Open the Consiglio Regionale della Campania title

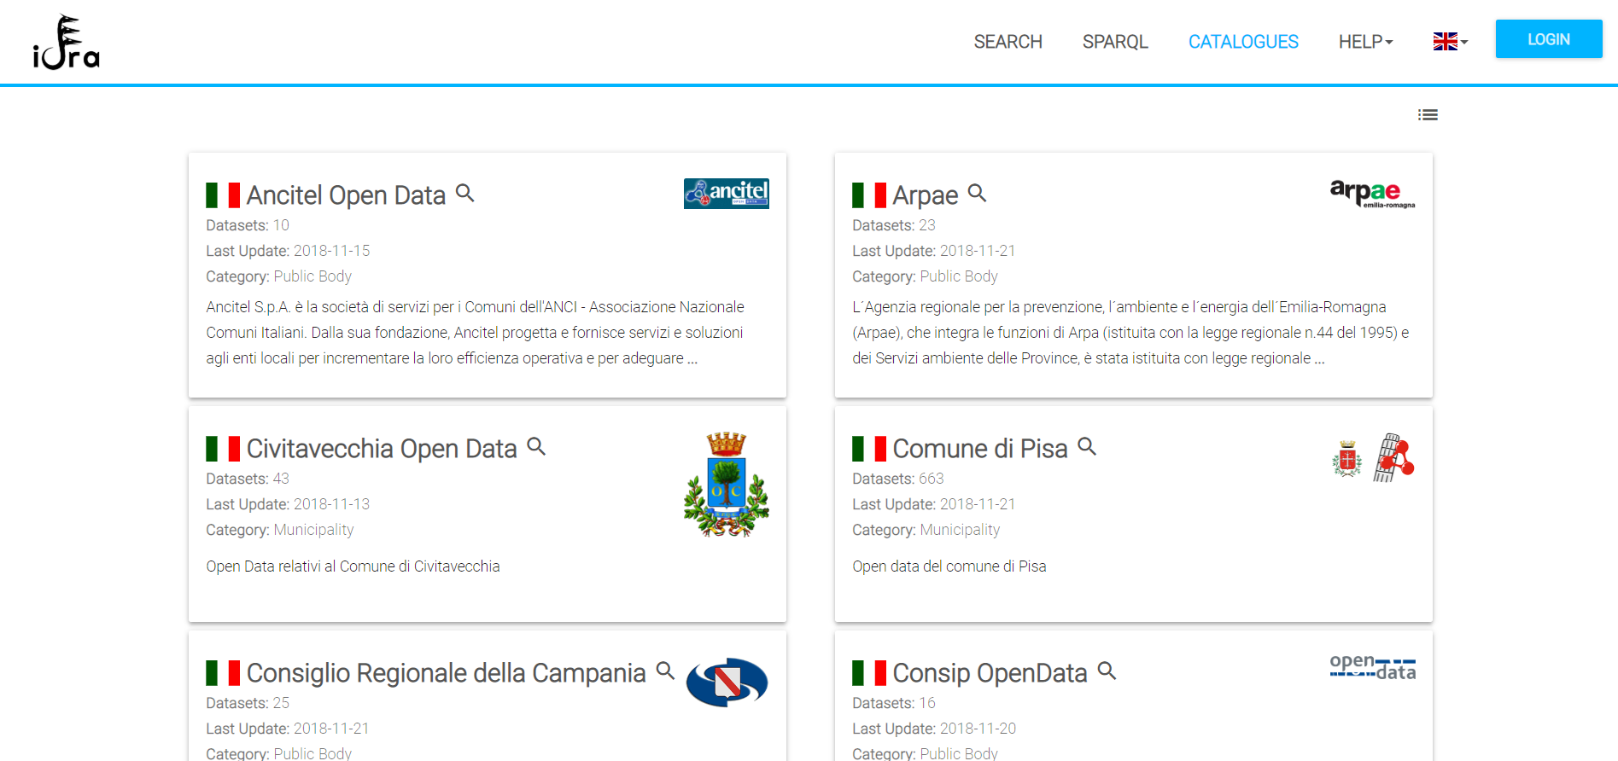pos(446,673)
